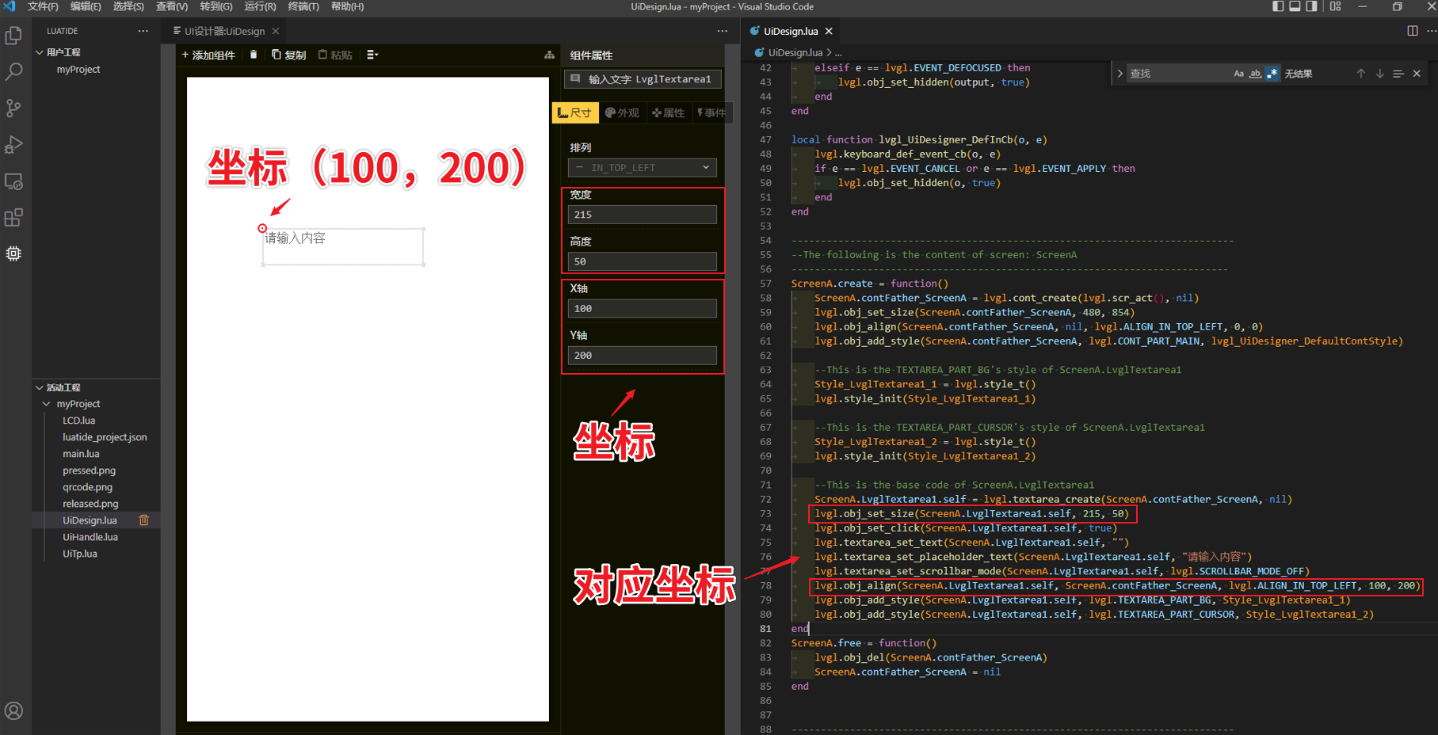Disable regular expression search in find widget
Image resolution: width=1438 pixels, height=735 pixels.
[x=1272, y=74]
